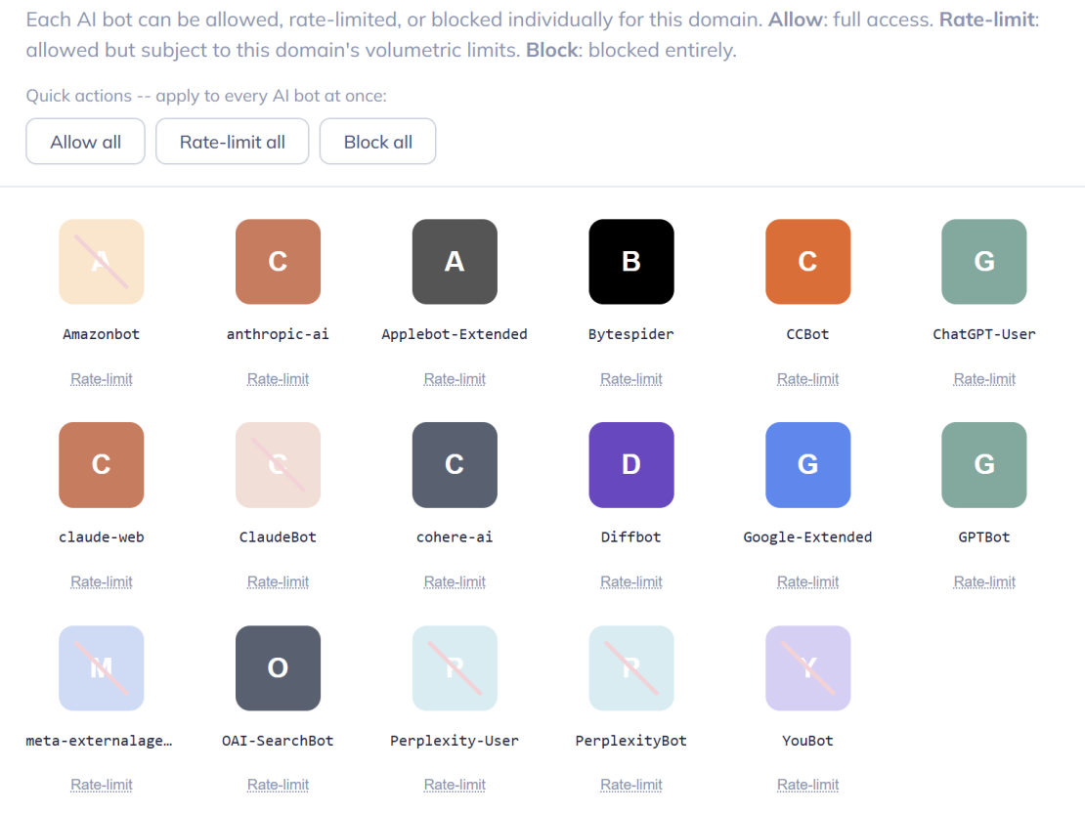This screenshot has height=813, width=1085.
Task: Select the black Bytespider icon
Action: click(631, 262)
